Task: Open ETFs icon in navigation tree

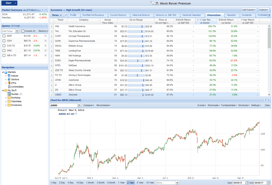Action: tap(9, 83)
